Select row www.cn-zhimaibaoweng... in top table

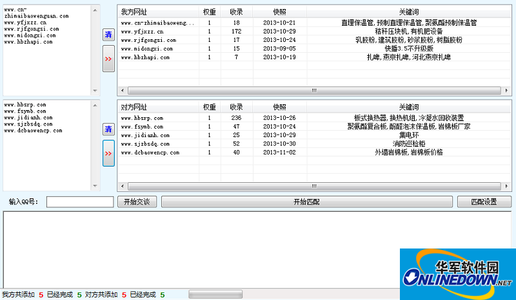point(314,23)
